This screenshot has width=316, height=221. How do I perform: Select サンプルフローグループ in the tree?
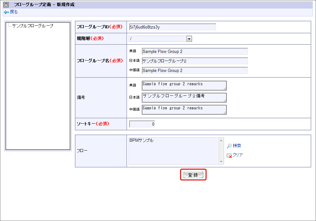pyautogui.click(x=32, y=26)
